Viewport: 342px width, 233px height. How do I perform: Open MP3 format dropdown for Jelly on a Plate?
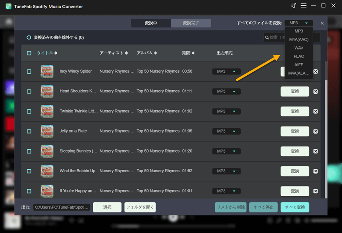click(x=227, y=131)
